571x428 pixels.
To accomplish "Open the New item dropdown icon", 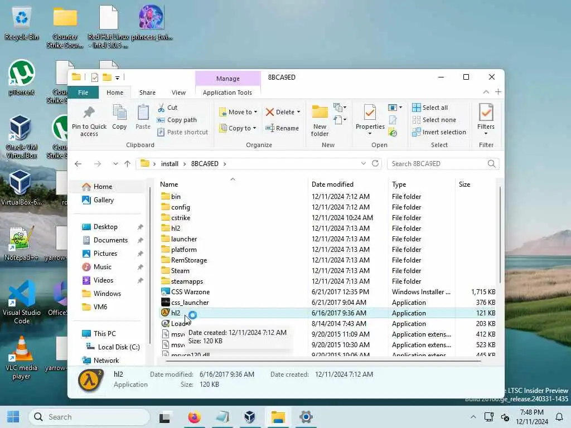I will tap(340, 108).
